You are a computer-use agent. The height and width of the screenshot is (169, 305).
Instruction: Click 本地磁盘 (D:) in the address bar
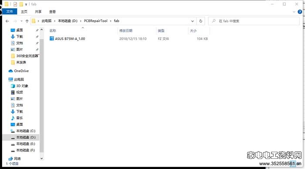pos(68,21)
